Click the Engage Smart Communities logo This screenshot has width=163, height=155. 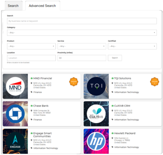tap(15, 141)
